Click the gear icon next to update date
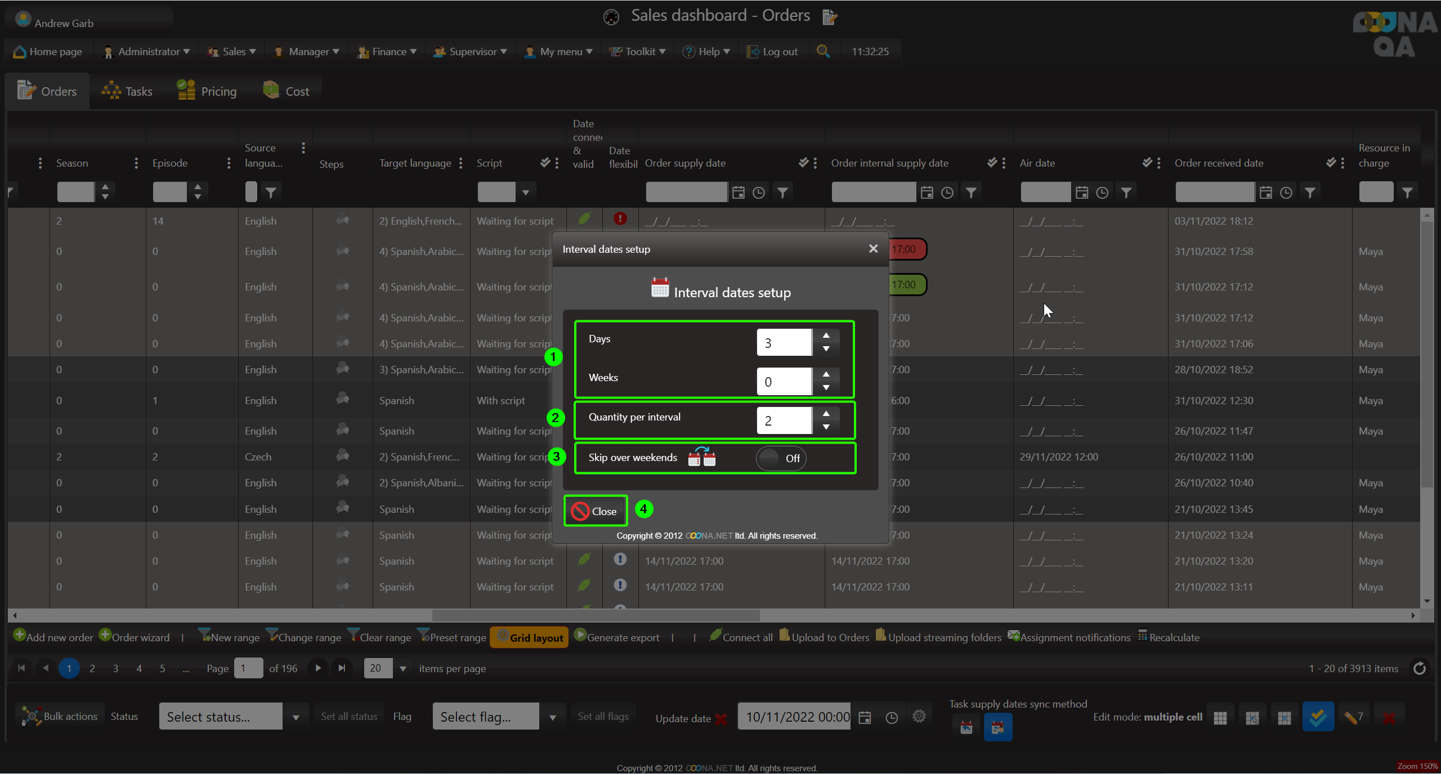 919,717
